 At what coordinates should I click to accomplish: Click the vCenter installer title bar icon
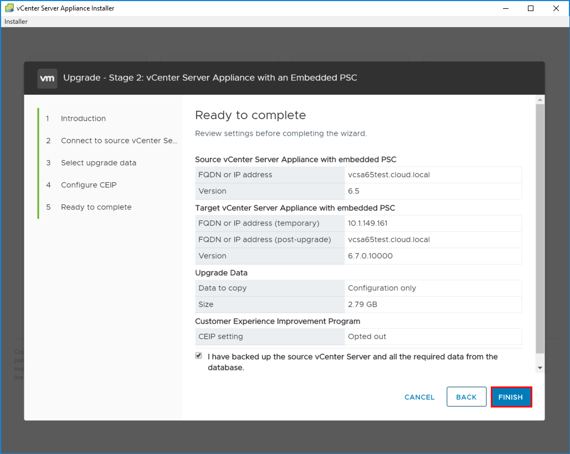pos(9,8)
